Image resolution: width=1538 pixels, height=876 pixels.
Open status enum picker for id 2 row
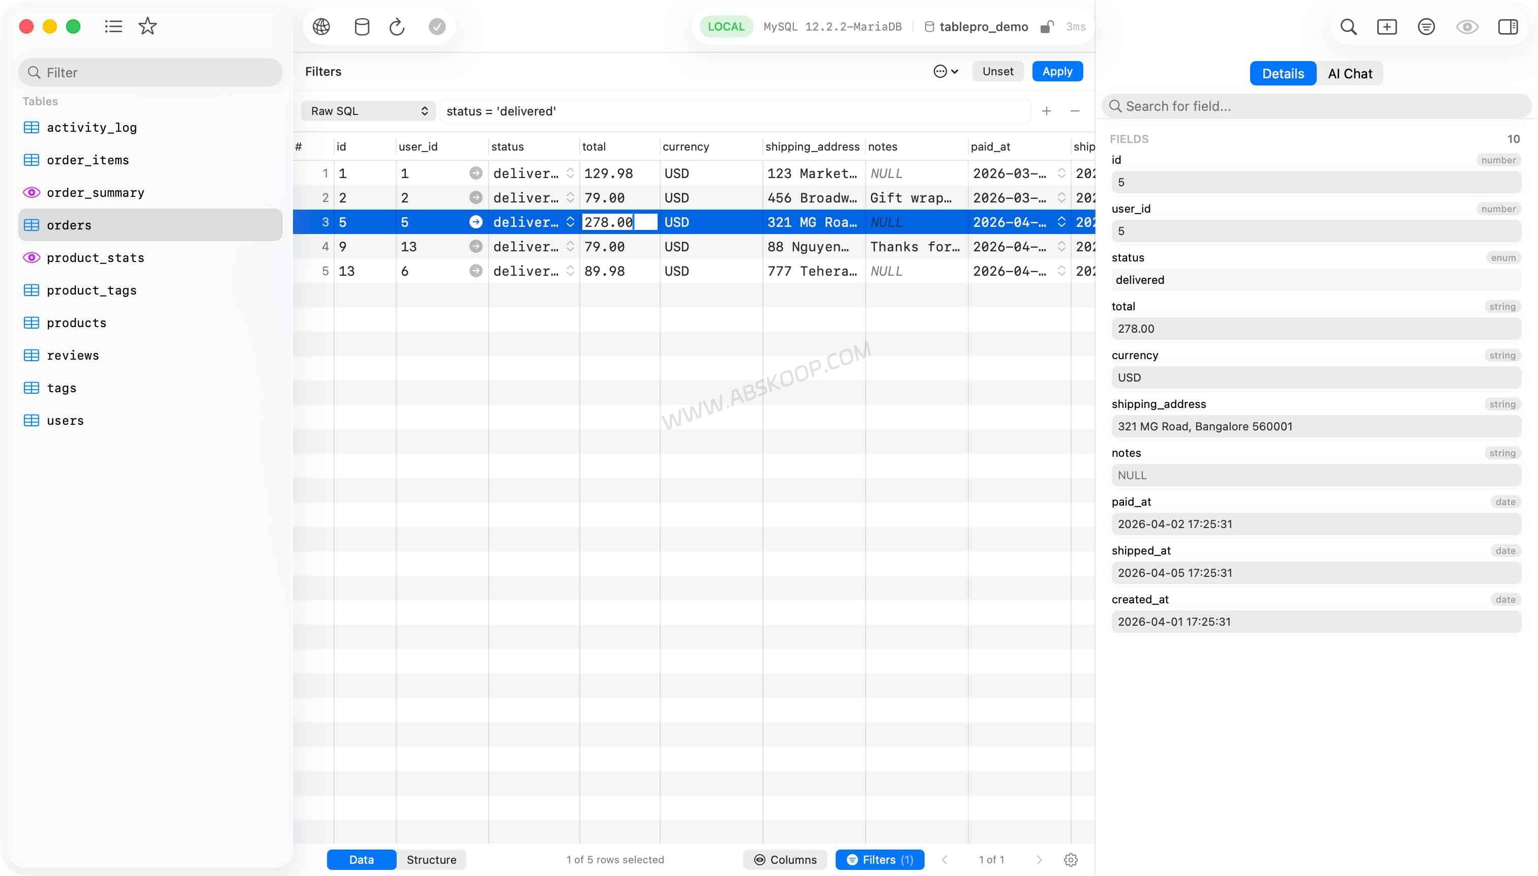click(570, 197)
